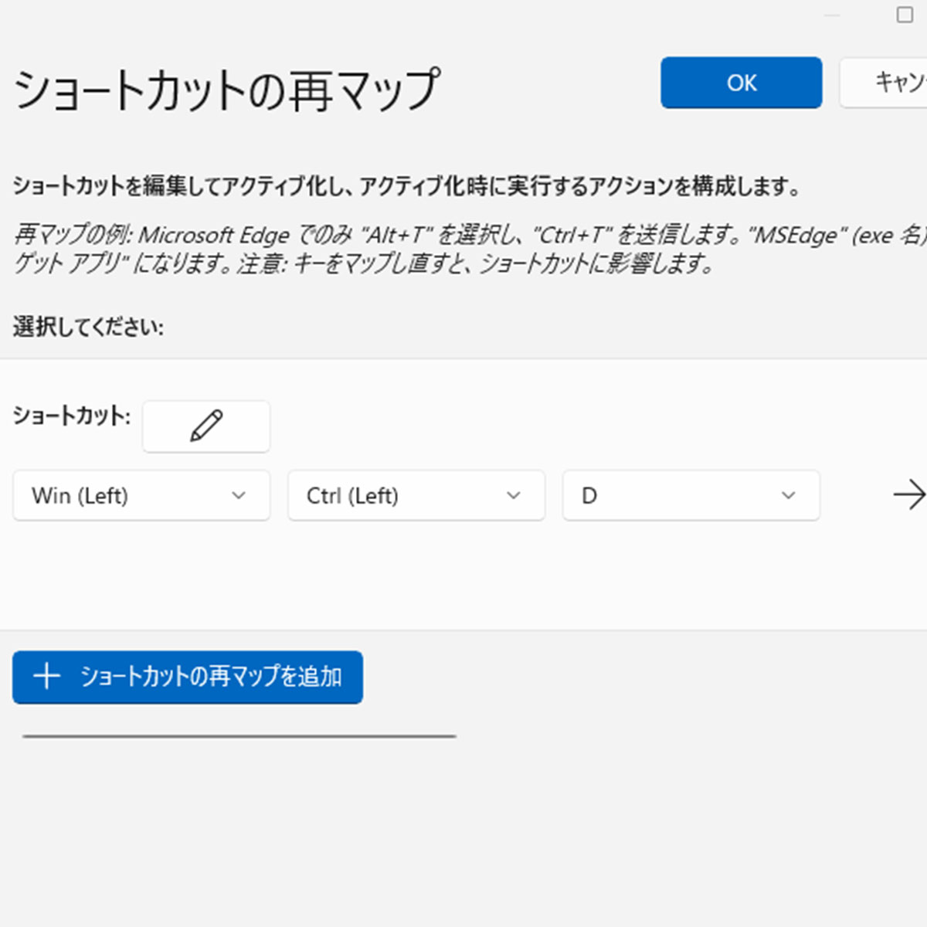Expand the D key dropdown chevron
The height and width of the screenshot is (927, 927).
click(x=789, y=496)
